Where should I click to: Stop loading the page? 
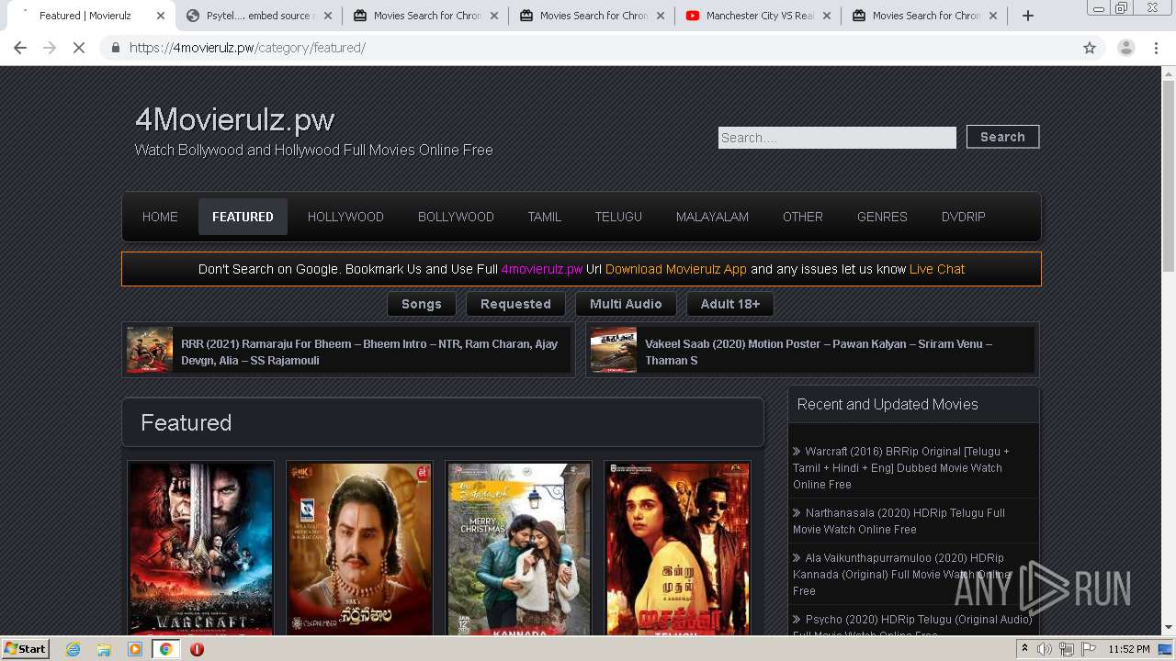pyautogui.click(x=79, y=48)
